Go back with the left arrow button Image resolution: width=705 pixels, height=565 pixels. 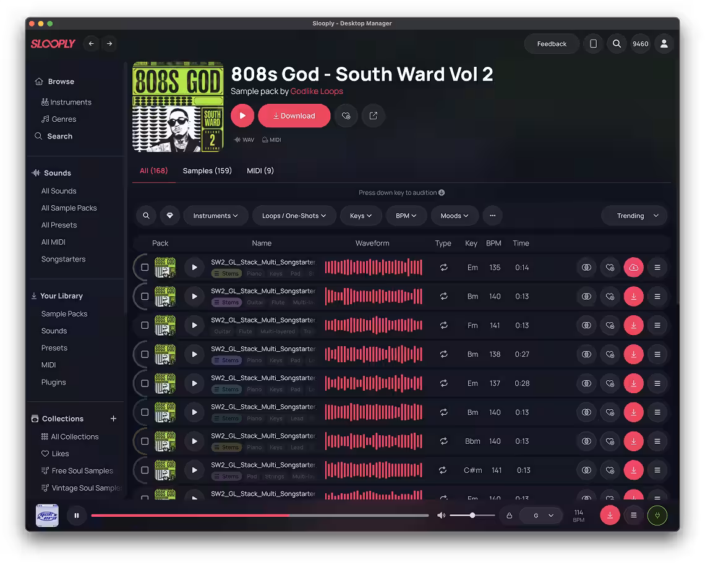pos(92,44)
